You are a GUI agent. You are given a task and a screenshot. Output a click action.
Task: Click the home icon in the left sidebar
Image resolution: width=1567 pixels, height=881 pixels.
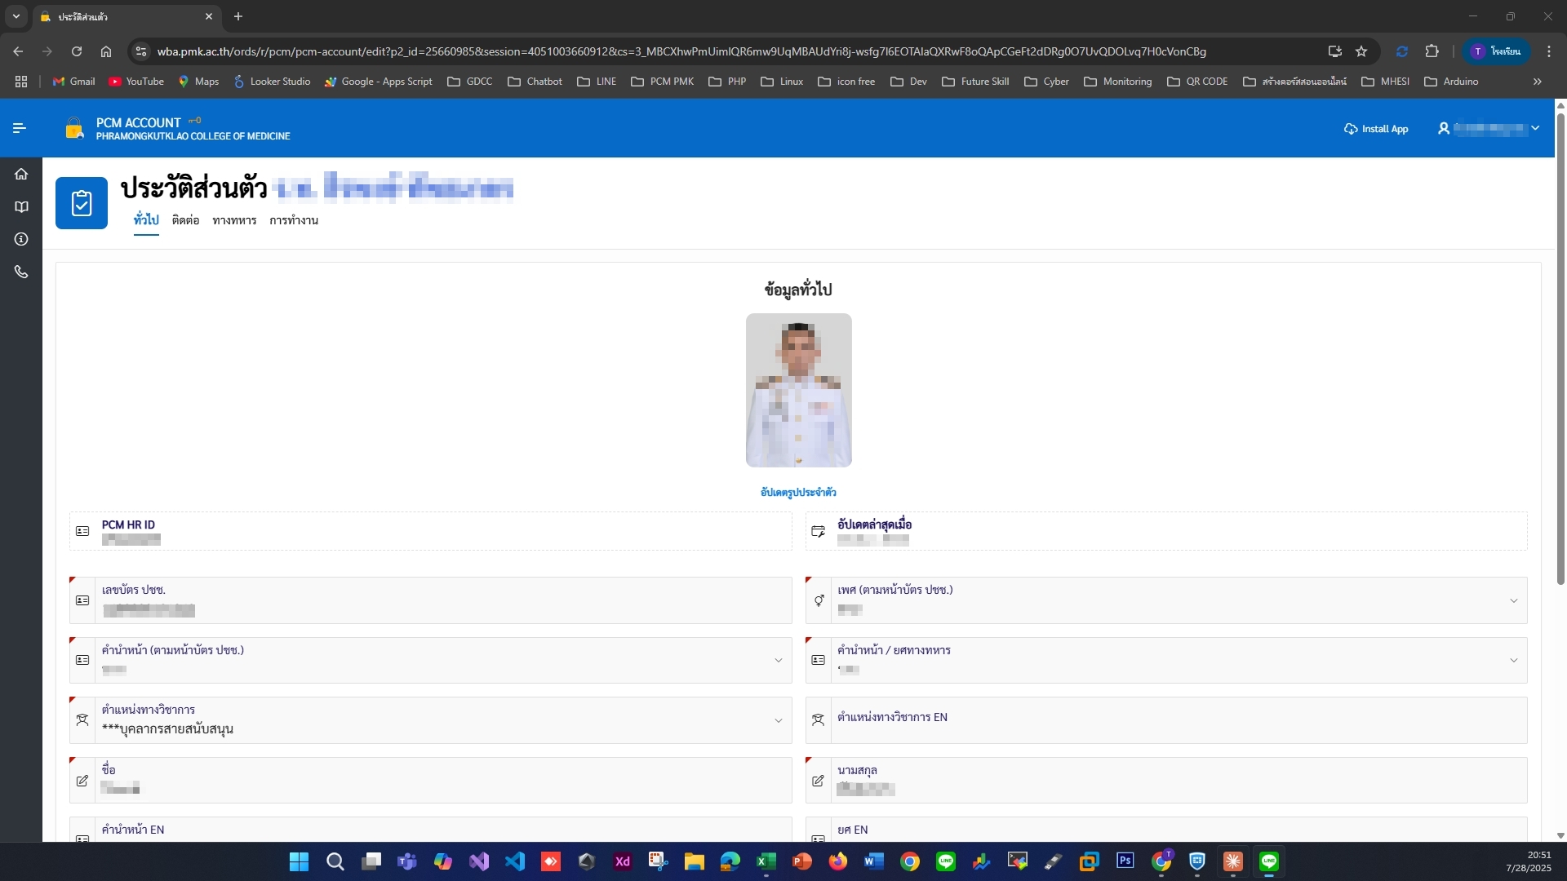tap(21, 174)
